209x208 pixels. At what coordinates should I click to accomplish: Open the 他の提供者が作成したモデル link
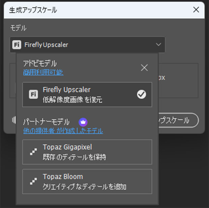pos(63,131)
